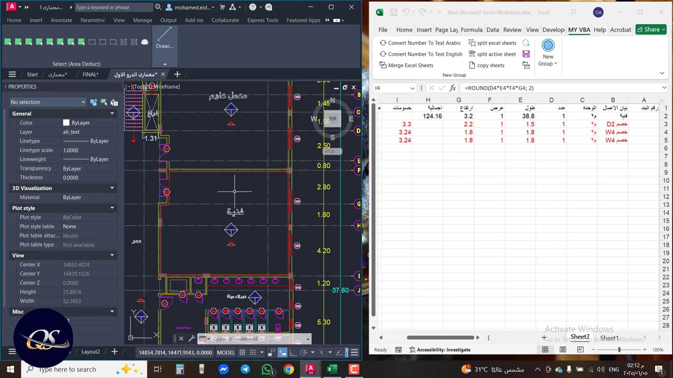Screen dimensions: 673x378
Task: Open Chrome from the Windows taskbar
Action: point(288,369)
